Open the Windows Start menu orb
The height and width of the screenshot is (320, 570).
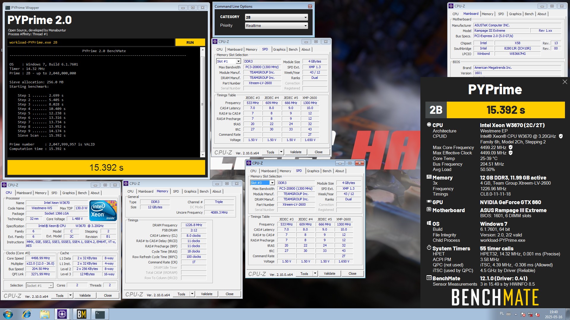(x=8, y=314)
